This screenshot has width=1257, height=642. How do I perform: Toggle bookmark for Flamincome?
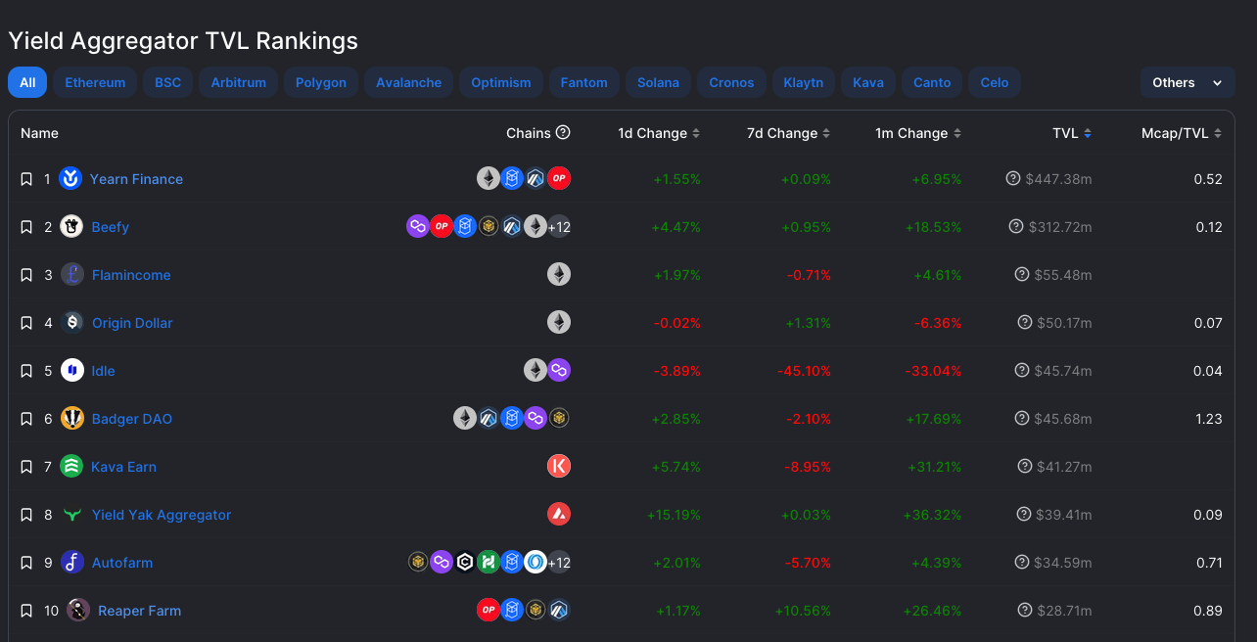click(x=26, y=275)
